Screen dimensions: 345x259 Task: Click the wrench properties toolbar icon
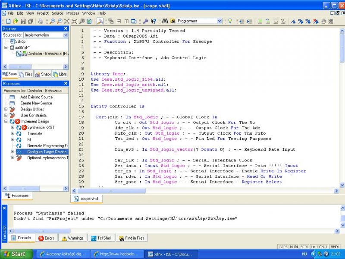(x=146, y=21)
